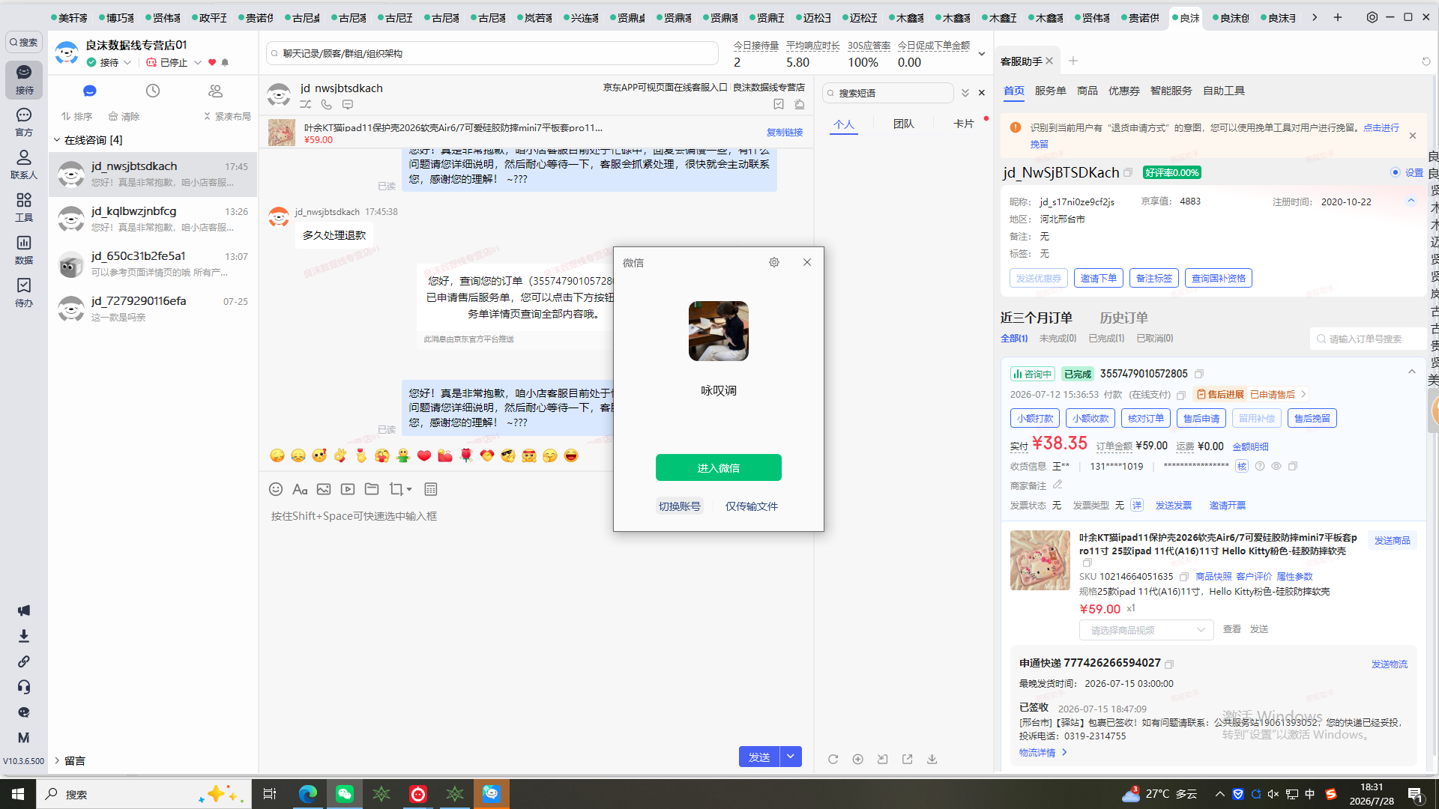
Task: Open the emoji picker in chat toolbar
Action: (276, 489)
